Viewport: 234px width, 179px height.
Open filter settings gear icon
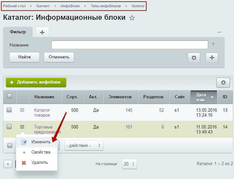(194, 58)
